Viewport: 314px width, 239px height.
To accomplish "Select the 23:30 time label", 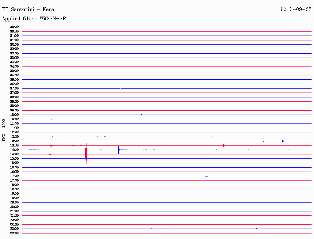I will (x=14, y=233).
